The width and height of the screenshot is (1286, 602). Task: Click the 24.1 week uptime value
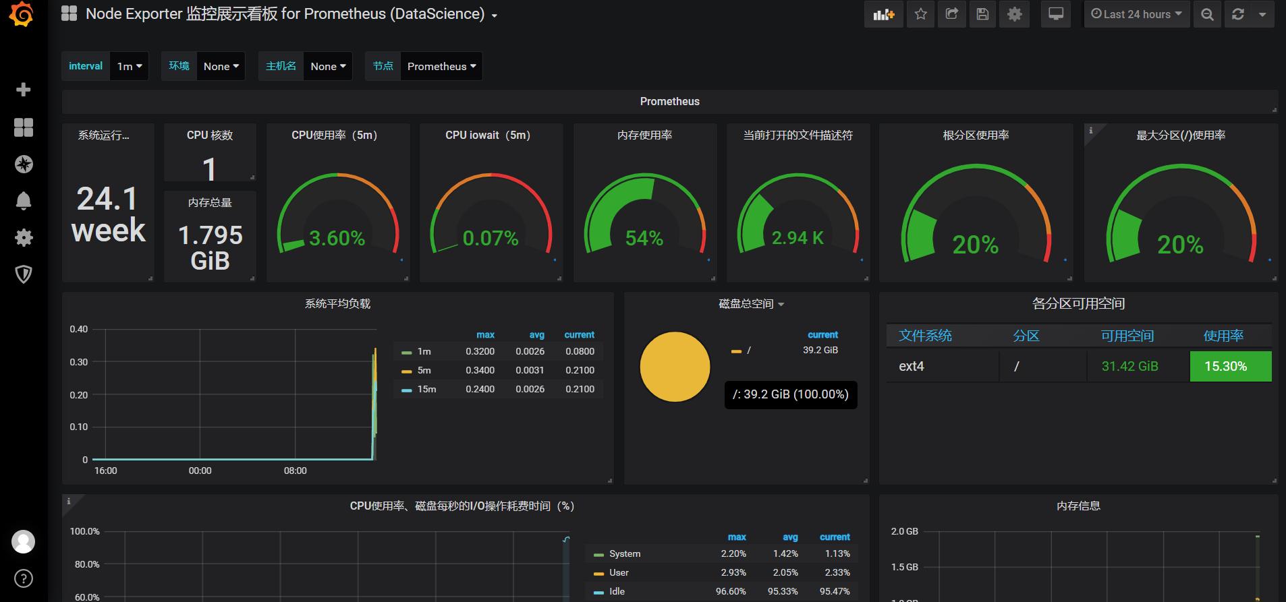[108, 214]
